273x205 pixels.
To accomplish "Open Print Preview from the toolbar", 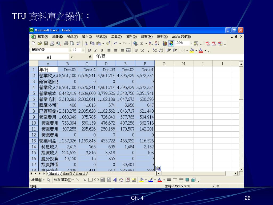I will (x=72, y=44).
